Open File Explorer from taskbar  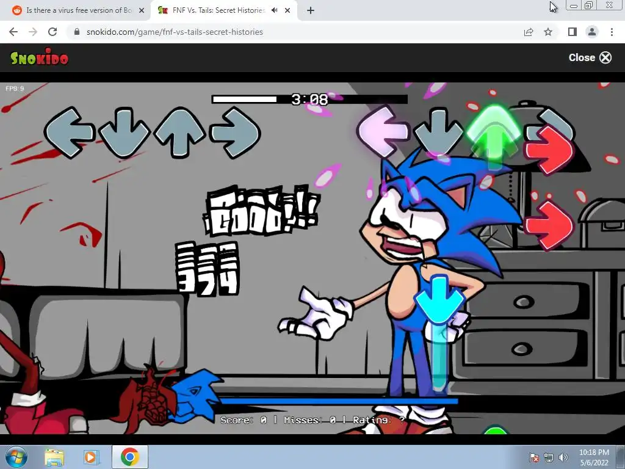coord(54,457)
